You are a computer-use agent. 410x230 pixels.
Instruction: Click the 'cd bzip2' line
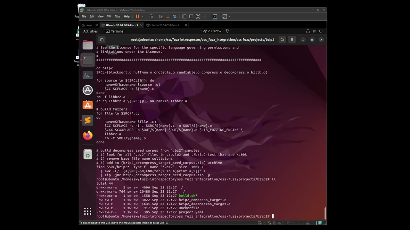[x=104, y=68]
